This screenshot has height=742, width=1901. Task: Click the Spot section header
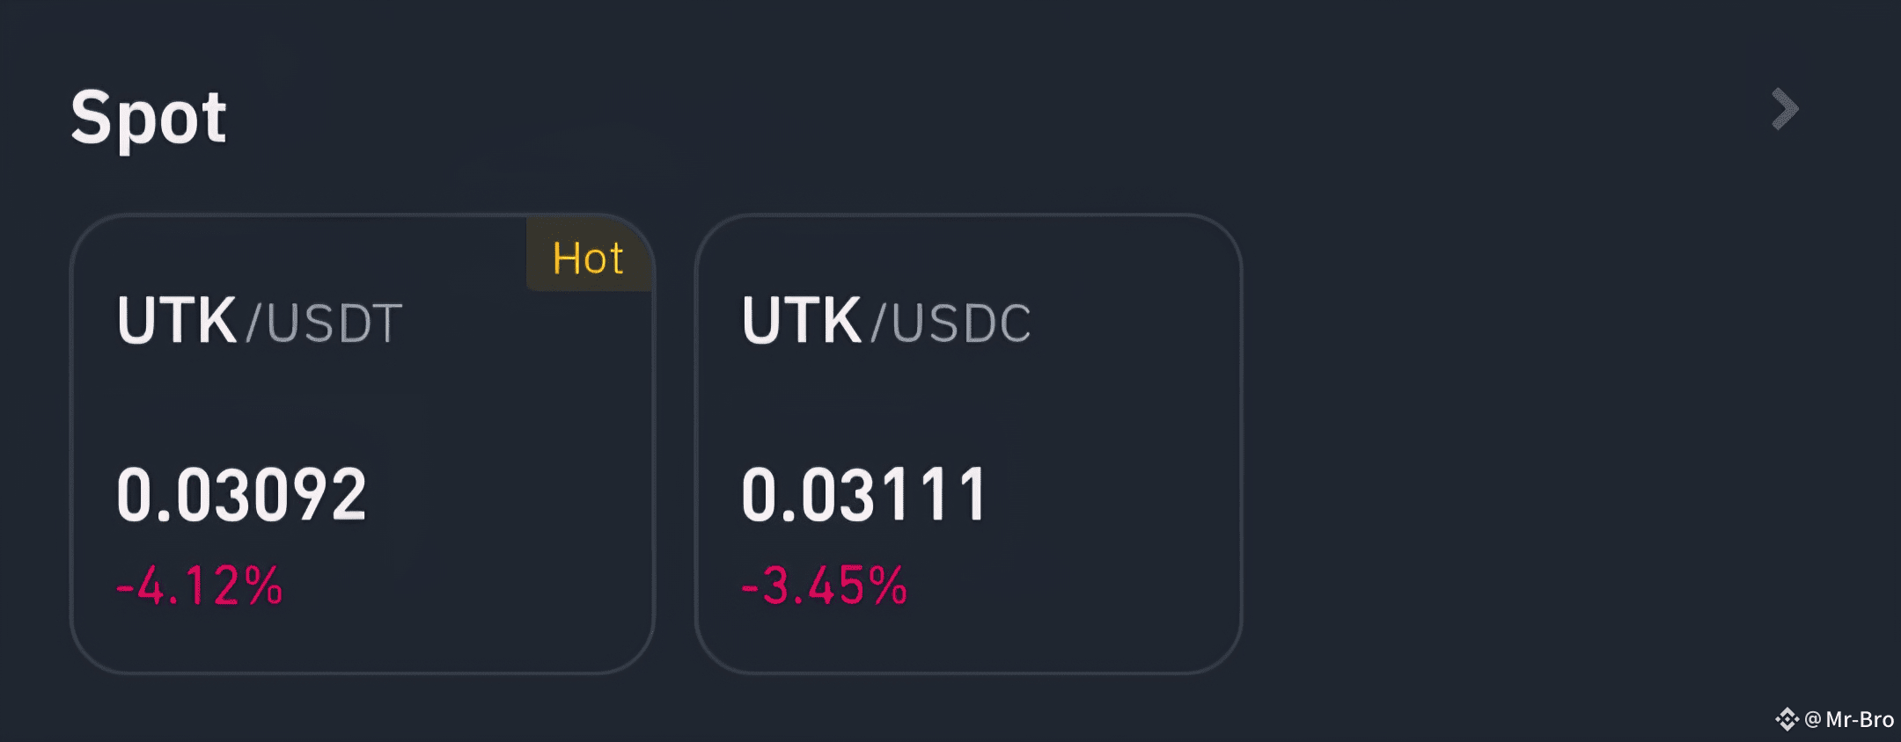[150, 117]
